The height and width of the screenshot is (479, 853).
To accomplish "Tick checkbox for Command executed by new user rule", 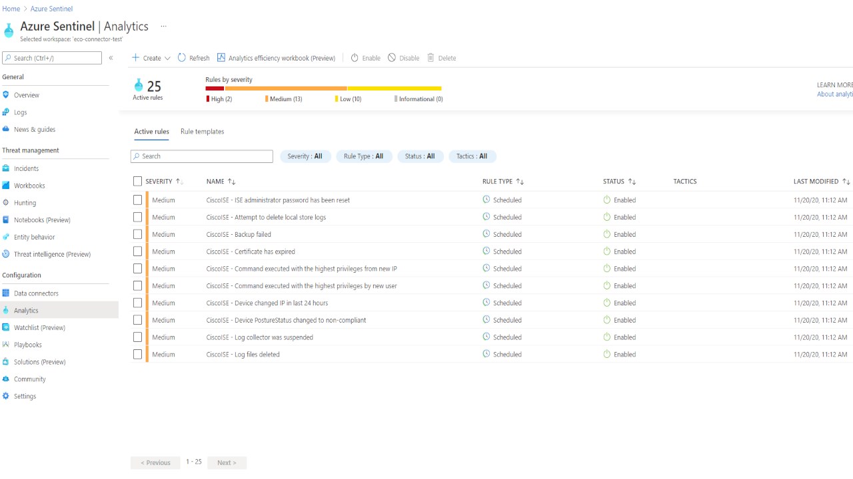I will (x=137, y=285).
